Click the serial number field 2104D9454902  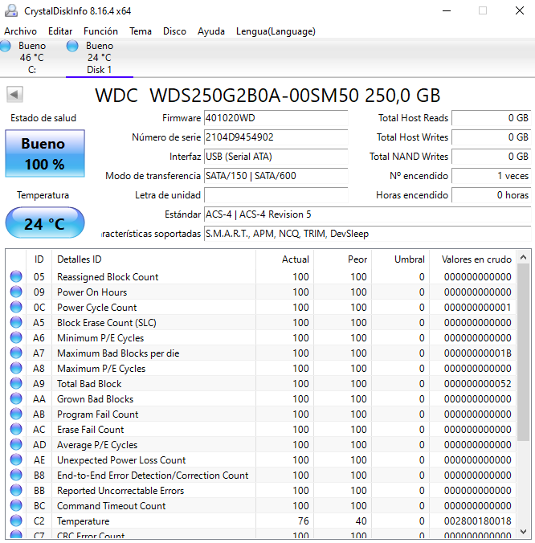click(276, 137)
